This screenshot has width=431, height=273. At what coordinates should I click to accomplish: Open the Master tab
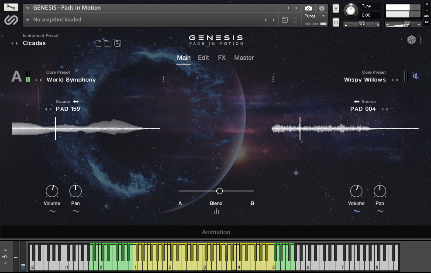click(244, 58)
